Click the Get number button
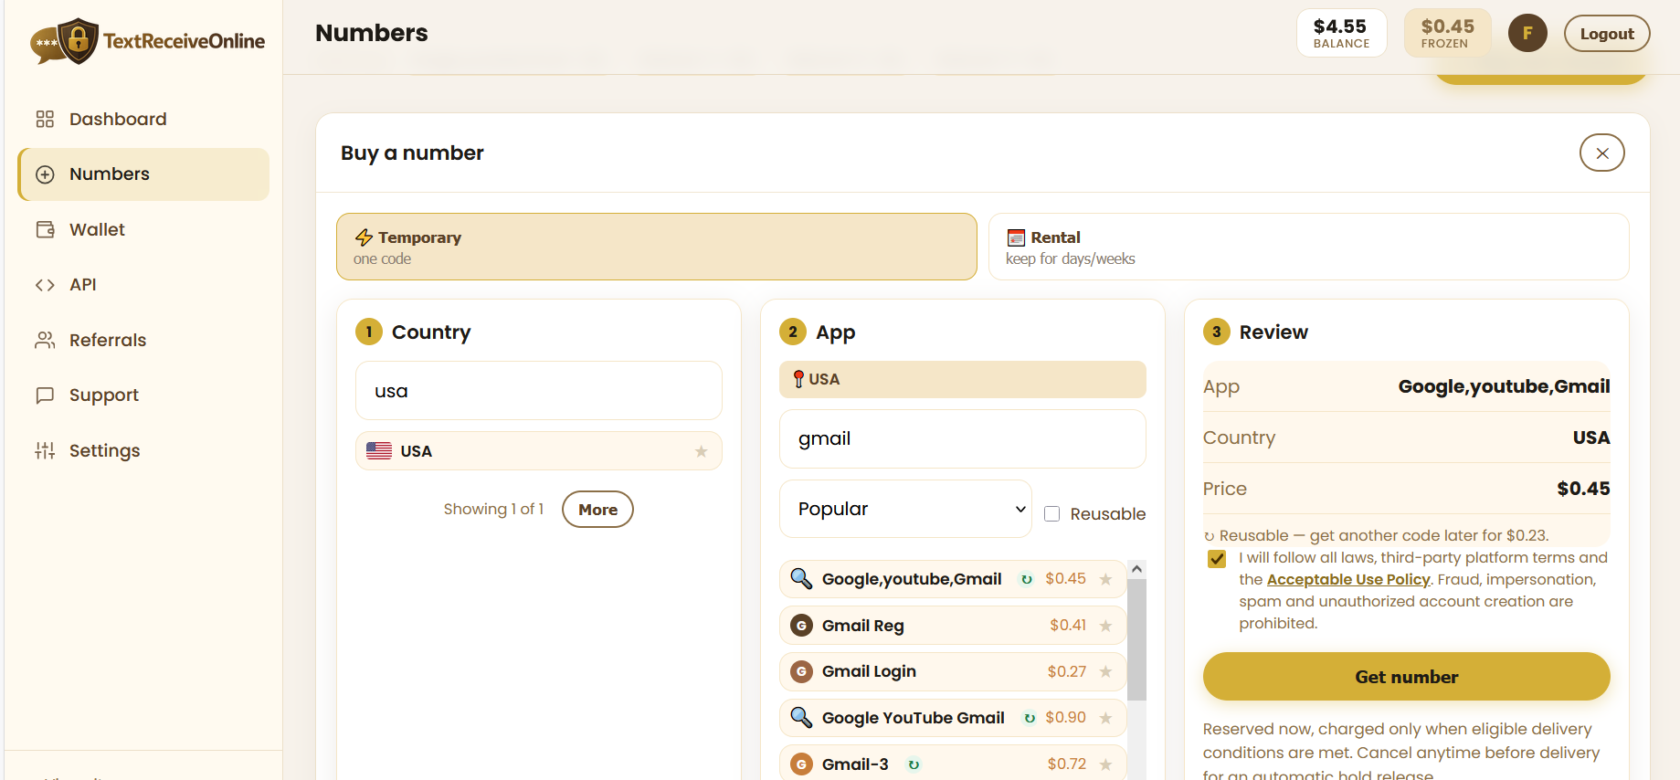The width and height of the screenshot is (1680, 780). (x=1407, y=677)
